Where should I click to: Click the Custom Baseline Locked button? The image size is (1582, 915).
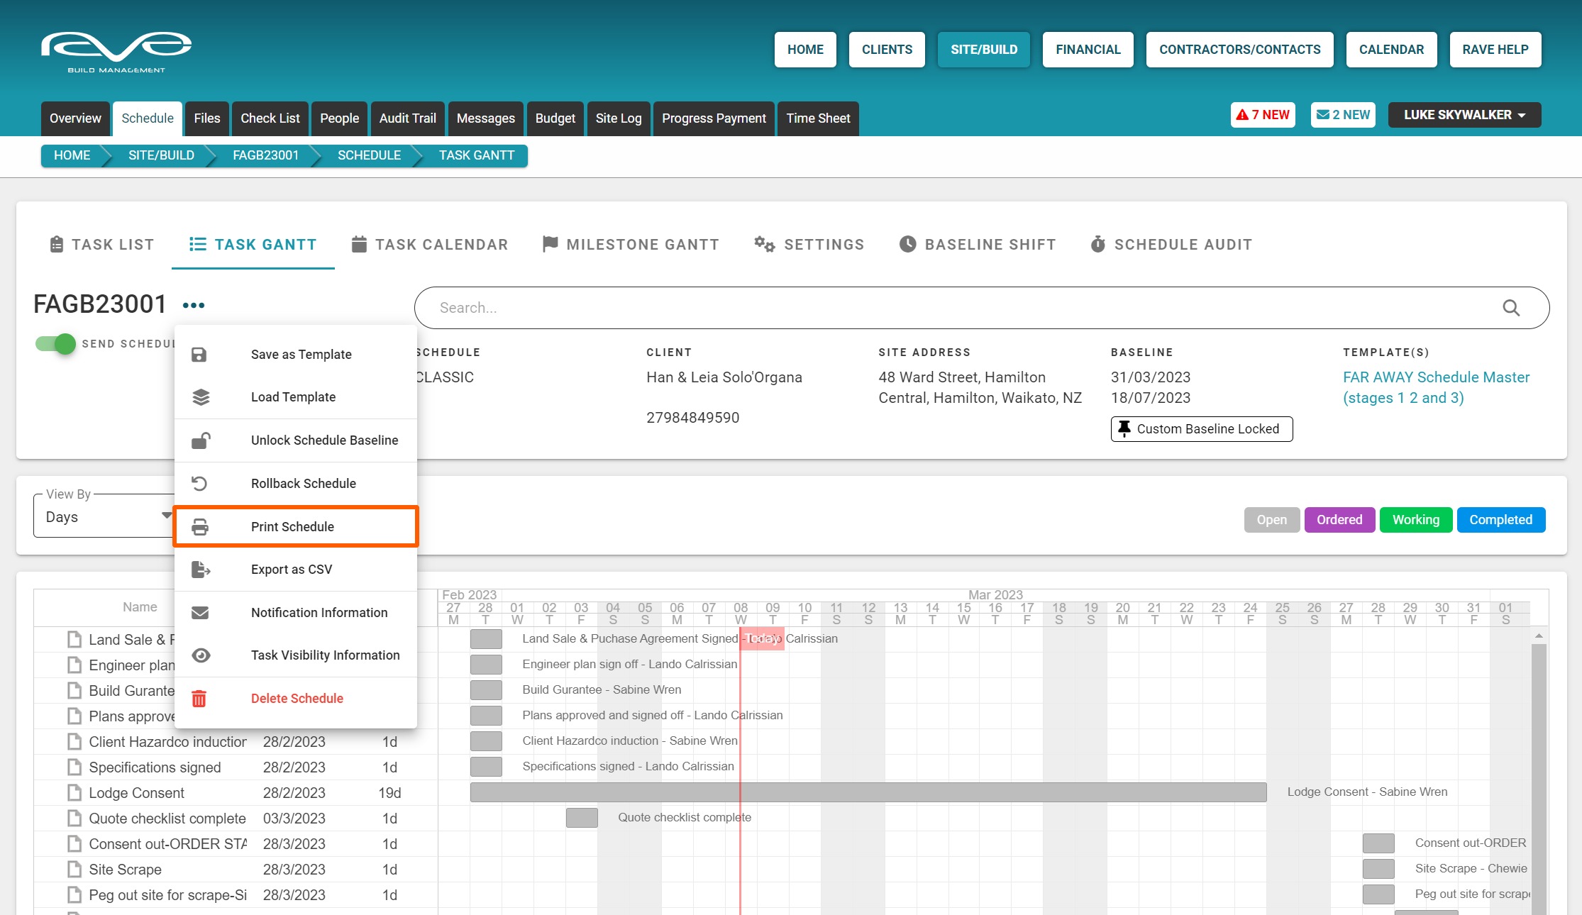(1201, 429)
